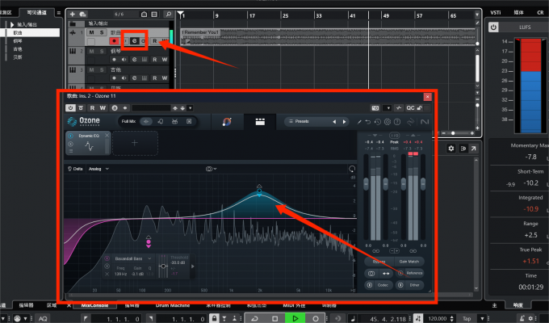Solo the 歌曲 track with S button

[x=102, y=32]
